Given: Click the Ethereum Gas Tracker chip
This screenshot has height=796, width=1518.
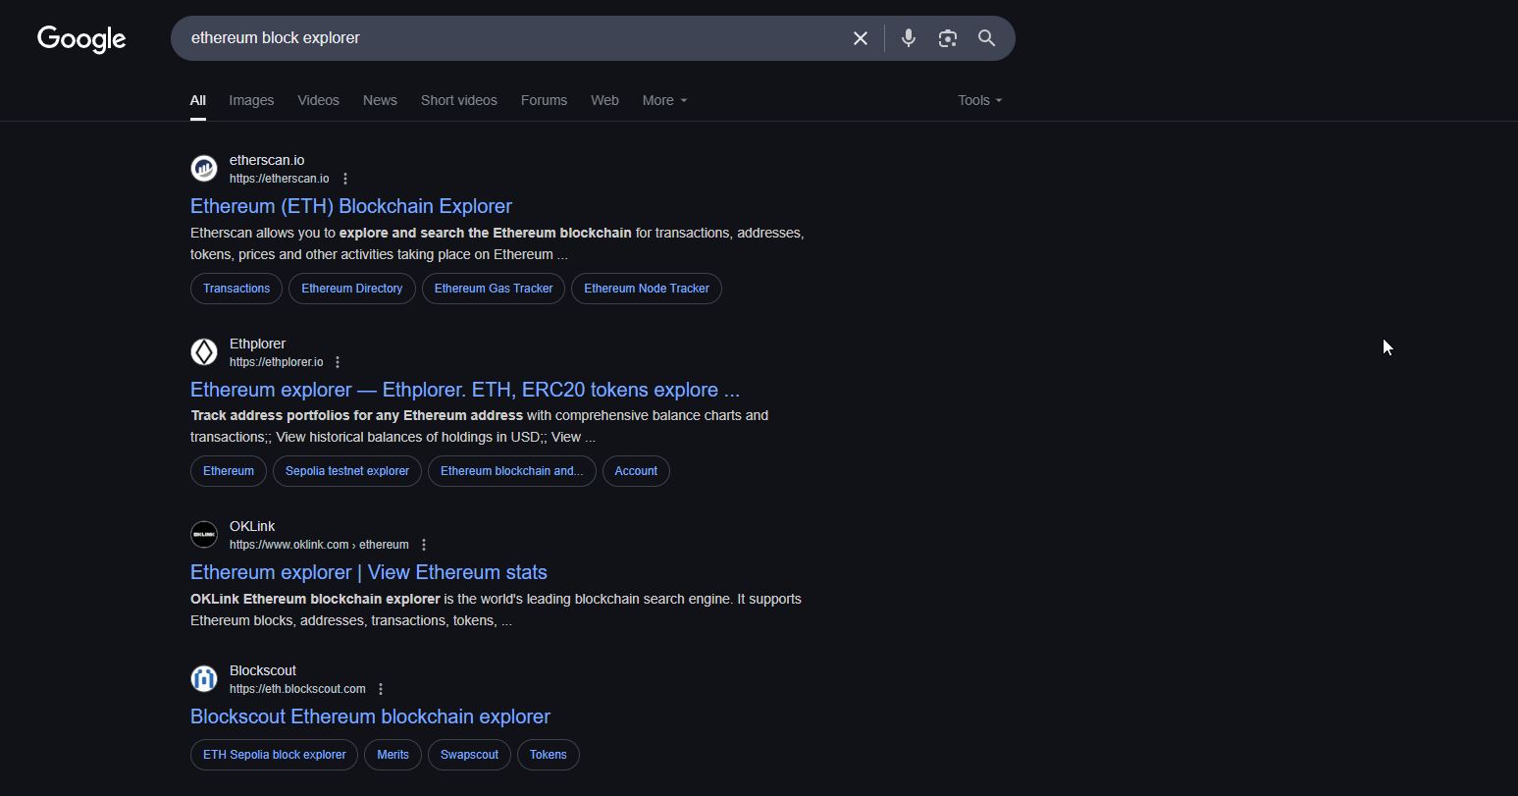Looking at the screenshot, I should coord(494,289).
